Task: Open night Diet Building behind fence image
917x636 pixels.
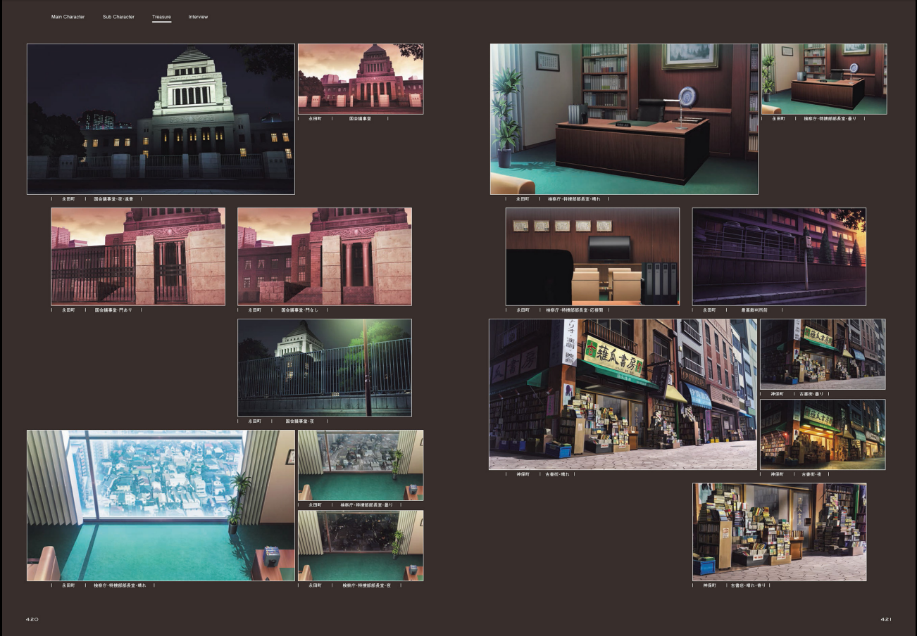Action: click(x=325, y=368)
